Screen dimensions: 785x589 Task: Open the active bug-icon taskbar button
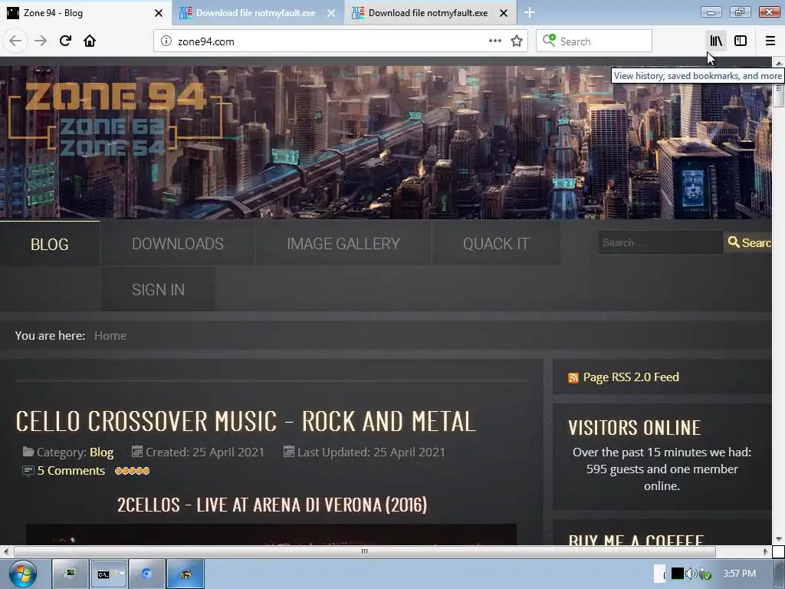pos(186,574)
